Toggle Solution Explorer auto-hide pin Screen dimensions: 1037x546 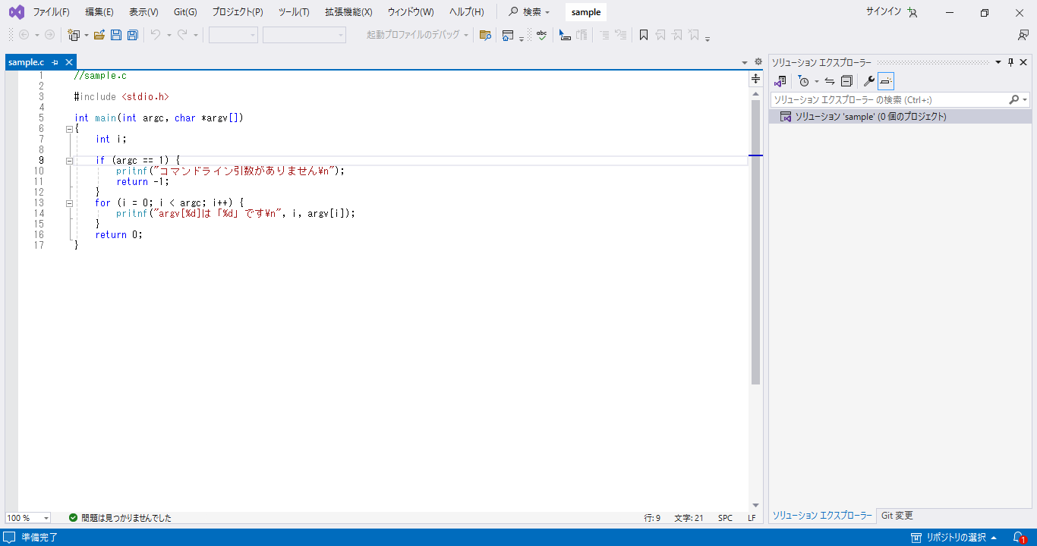tap(1010, 62)
